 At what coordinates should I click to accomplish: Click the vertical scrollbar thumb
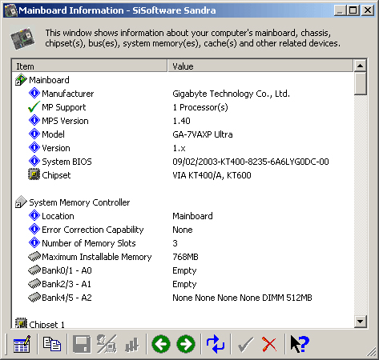[x=361, y=83]
